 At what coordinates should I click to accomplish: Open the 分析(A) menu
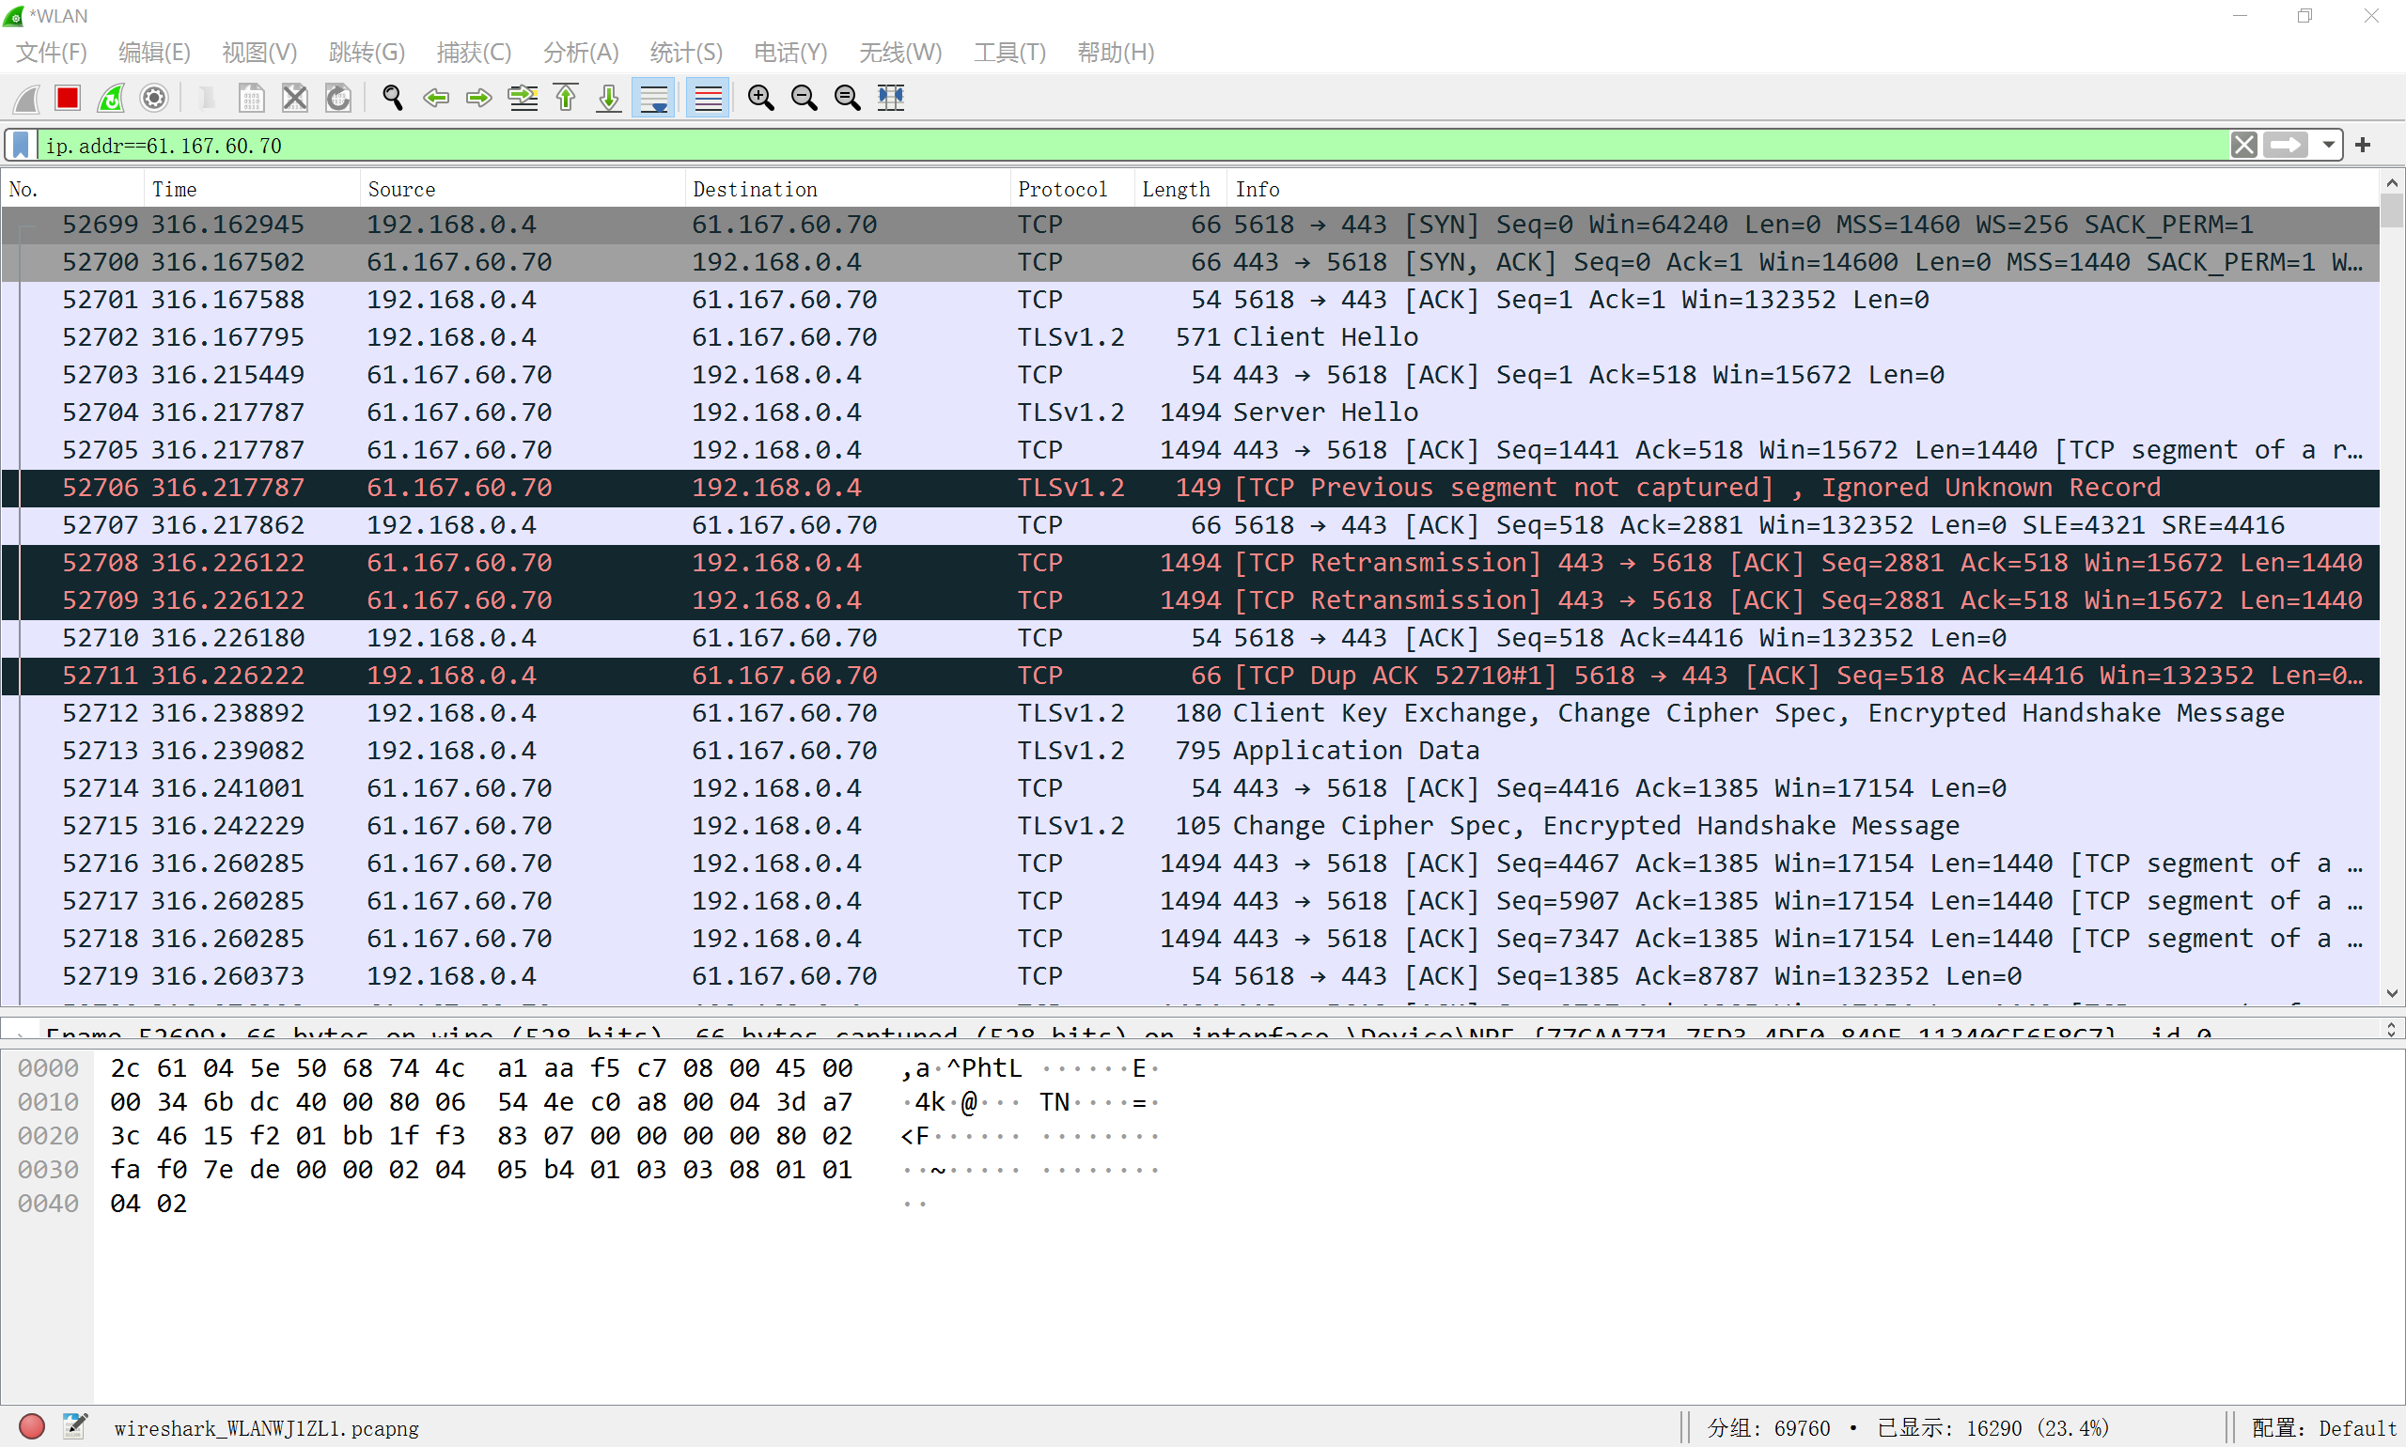click(581, 52)
